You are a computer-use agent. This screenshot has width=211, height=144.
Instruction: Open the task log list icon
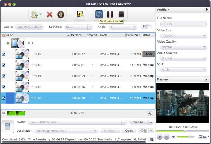click(x=151, y=140)
